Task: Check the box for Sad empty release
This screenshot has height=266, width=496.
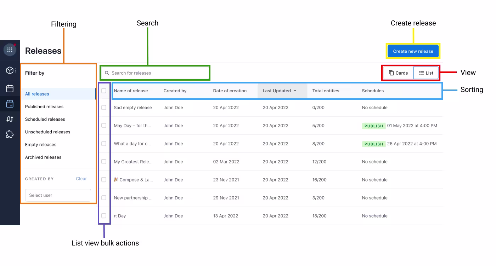Action: (104, 108)
